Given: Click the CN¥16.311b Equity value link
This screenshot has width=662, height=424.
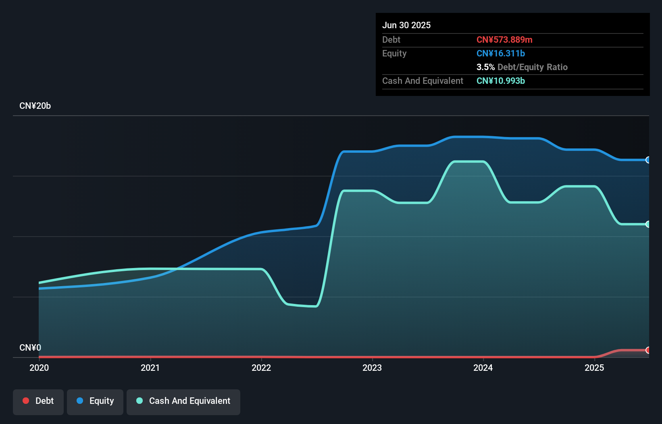Looking at the screenshot, I should 500,53.
